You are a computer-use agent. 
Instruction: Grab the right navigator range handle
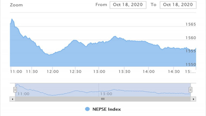point(190,90)
